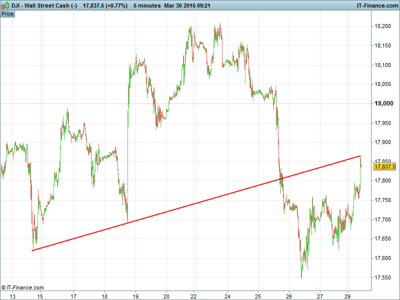Image resolution: width=400 pixels, height=300 pixels.
Task: Select the Price panel tab
Action: point(7,13)
